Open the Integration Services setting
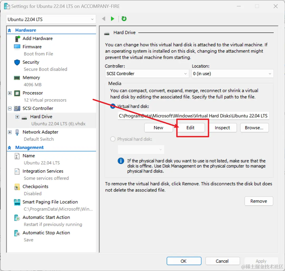Screen dimensions: 285x271 click(43, 171)
